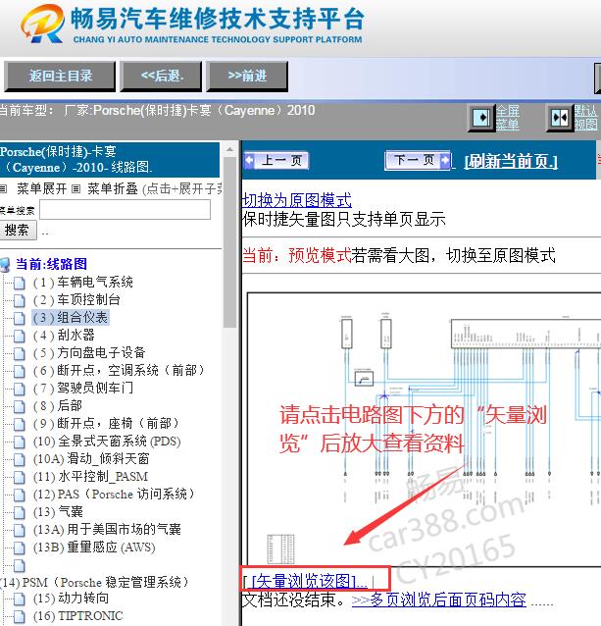The image size is (601, 626).
Task: Open the 默认视图 link
Action: click(x=585, y=118)
